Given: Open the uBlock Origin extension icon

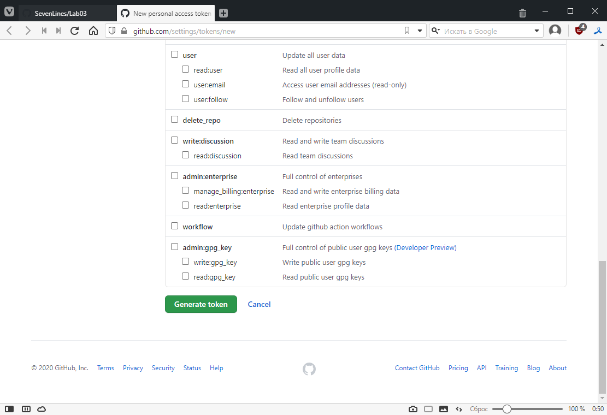Looking at the screenshot, I should (580, 30).
